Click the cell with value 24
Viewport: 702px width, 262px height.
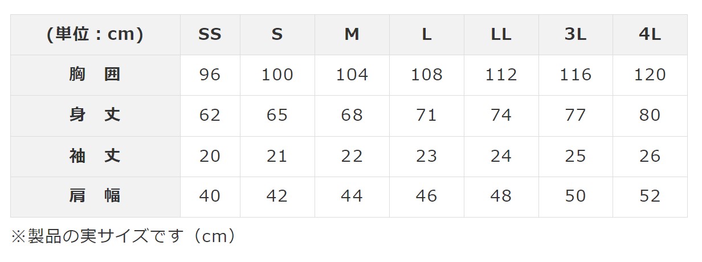point(501,156)
